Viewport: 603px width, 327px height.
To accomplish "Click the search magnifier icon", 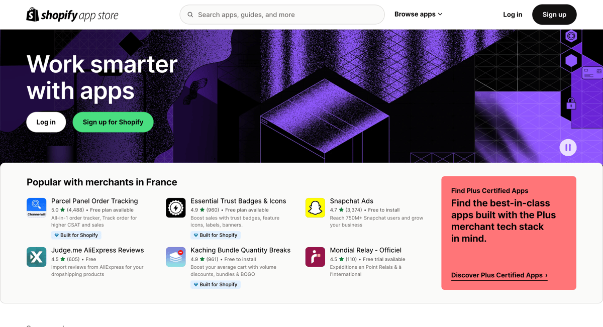I will click(190, 15).
